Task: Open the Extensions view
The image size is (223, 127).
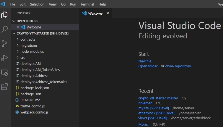Action: click(x=4, y=87)
